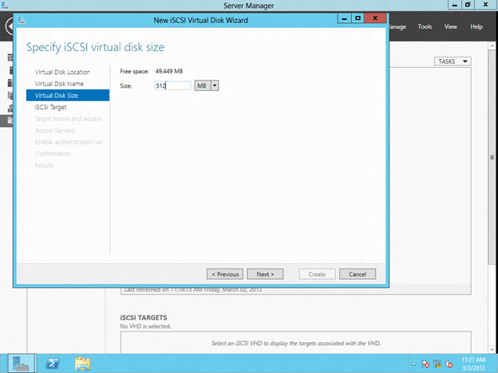Show hidden system tray icons
Viewport: 498px width, 373px height.
[x=413, y=363]
